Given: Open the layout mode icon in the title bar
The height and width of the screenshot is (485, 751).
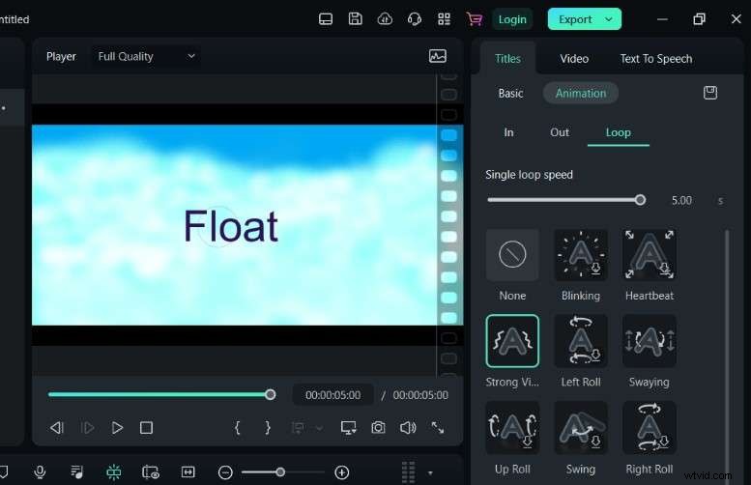Looking at the screenshot, I should (x=326, y=19).
